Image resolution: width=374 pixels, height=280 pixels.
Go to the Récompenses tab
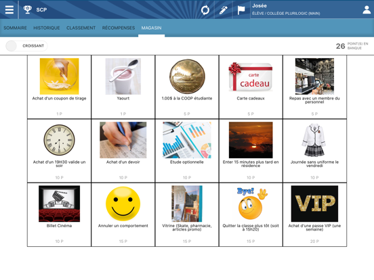(119, 28)
